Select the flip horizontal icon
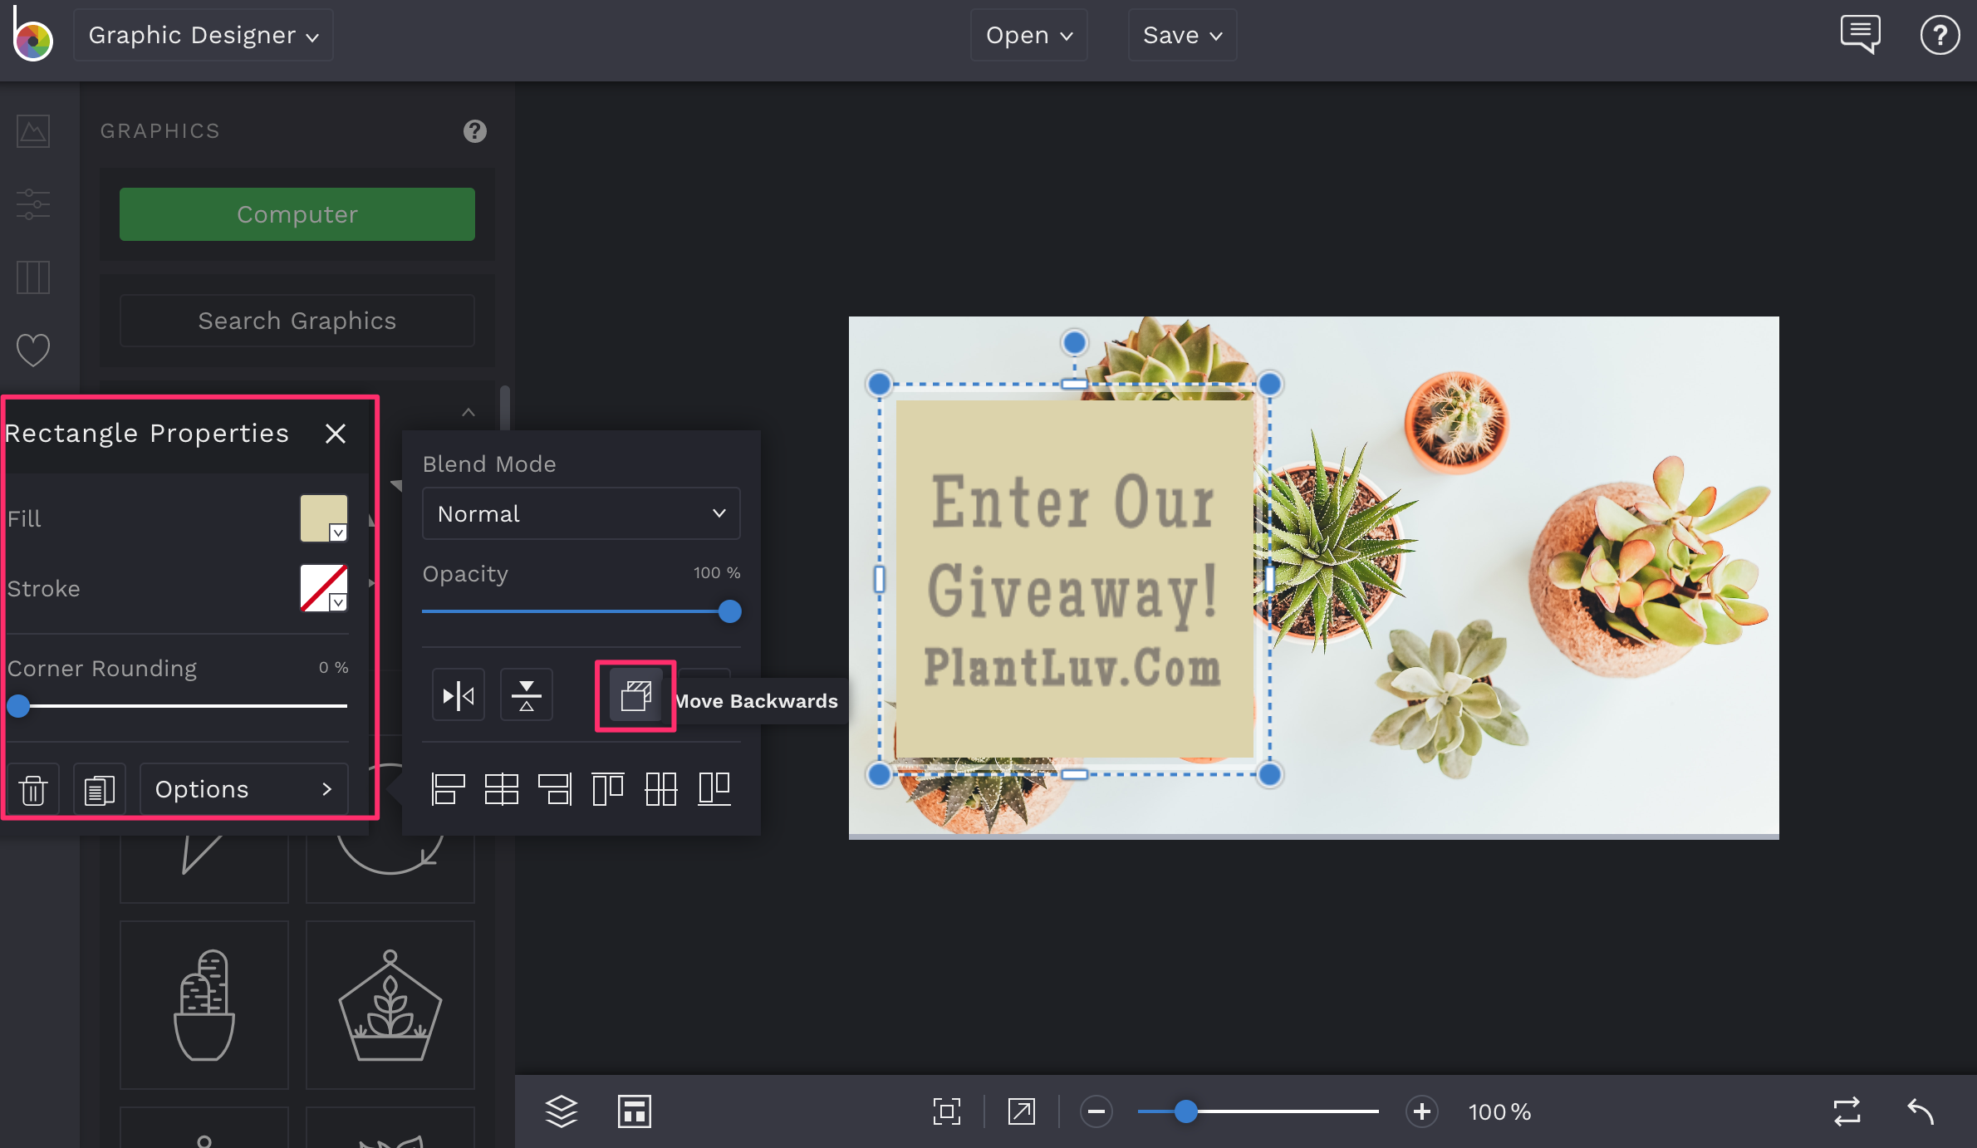1977x1148 pixels. (x=458, y=694)
